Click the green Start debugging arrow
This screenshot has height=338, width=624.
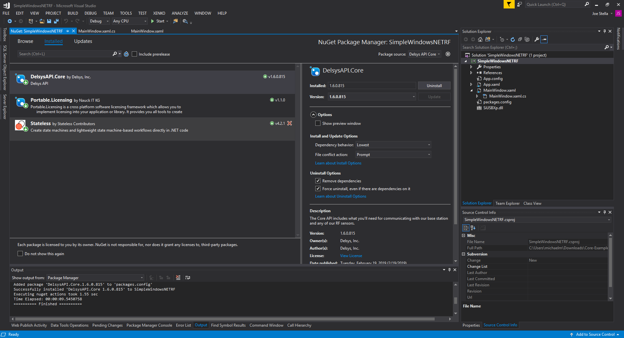tap(152, 21)
